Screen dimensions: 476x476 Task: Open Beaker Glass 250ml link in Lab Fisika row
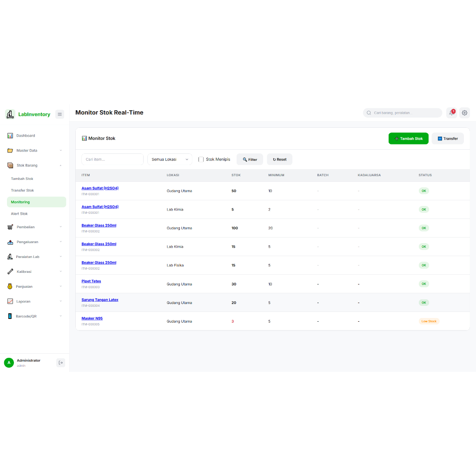pos(99,263)
